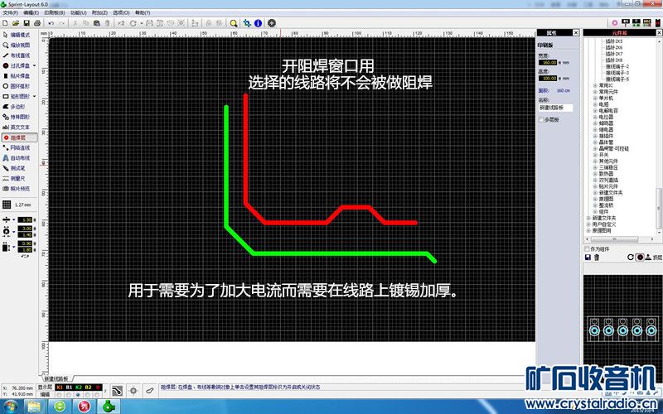Screen dimensions: 663x414
Task: Open the 帮助(?) menu
Action: 143,13
